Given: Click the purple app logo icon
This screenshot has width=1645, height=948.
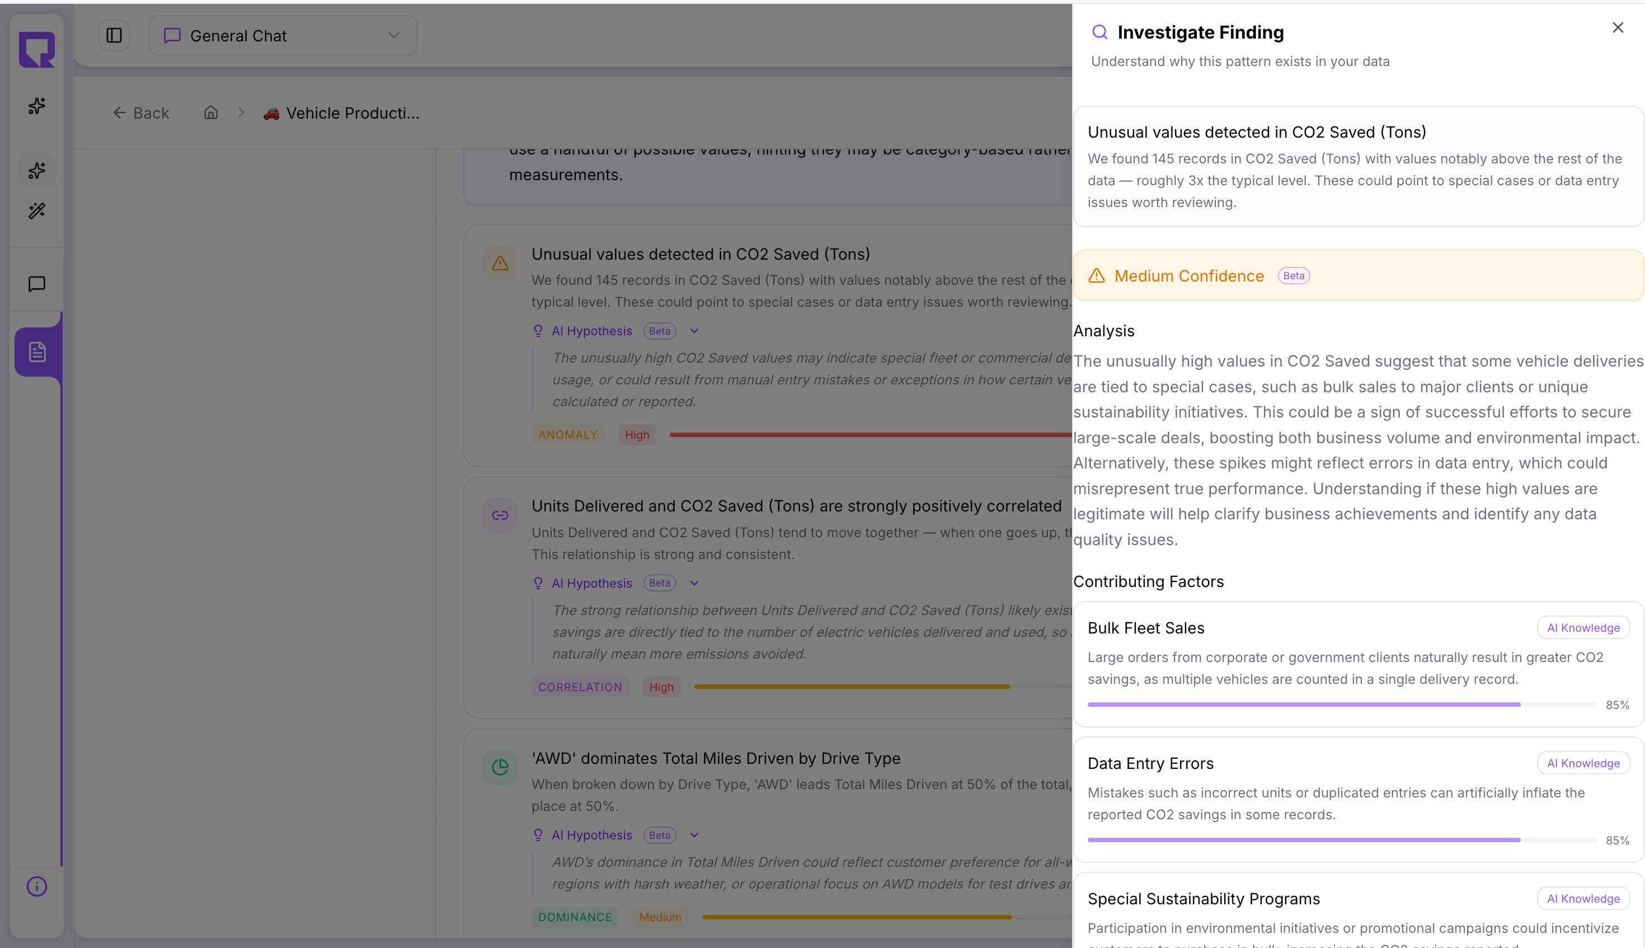Looking at the screenshot, I should [36, 49].
